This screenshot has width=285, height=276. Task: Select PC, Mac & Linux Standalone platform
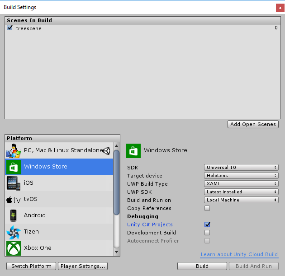(x=59, y=150)
